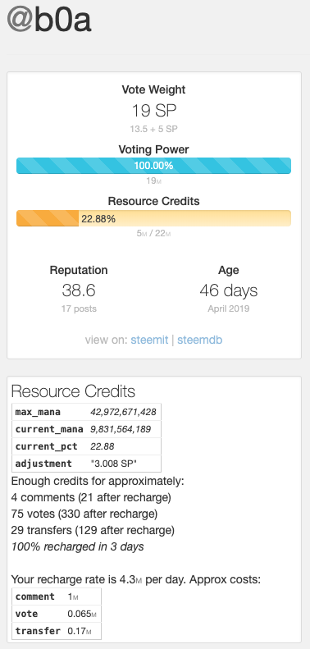Click the 42,972,671,428 max mana value

click(x=123, y=412)
